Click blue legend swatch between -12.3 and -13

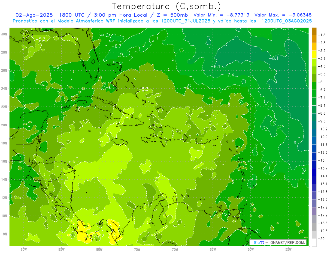point(314,156)
